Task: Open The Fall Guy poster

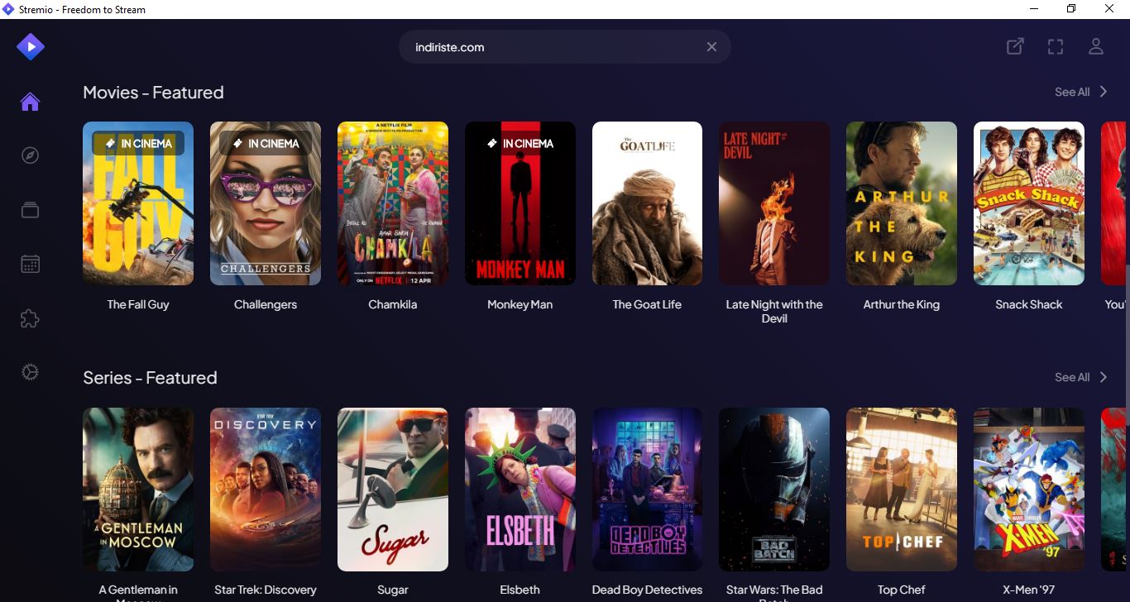Action: click(x=138, y=203)
